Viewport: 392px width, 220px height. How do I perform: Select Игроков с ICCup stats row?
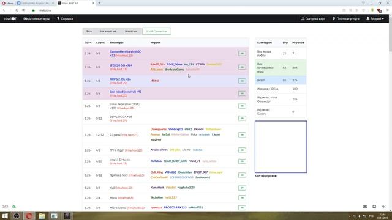pos(281,89)
